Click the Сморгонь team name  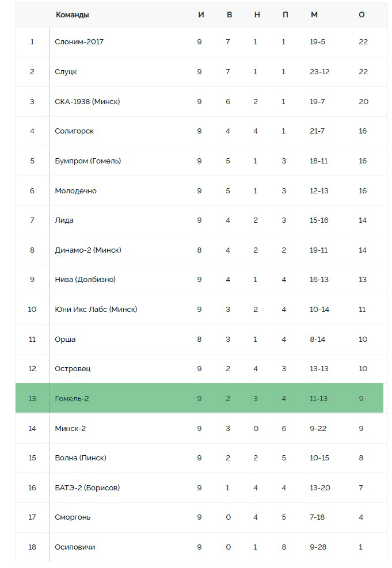tap(73, 517)
